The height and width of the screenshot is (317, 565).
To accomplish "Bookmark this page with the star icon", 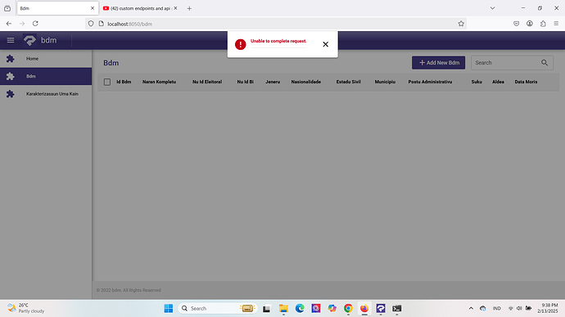I will [461, 24].
